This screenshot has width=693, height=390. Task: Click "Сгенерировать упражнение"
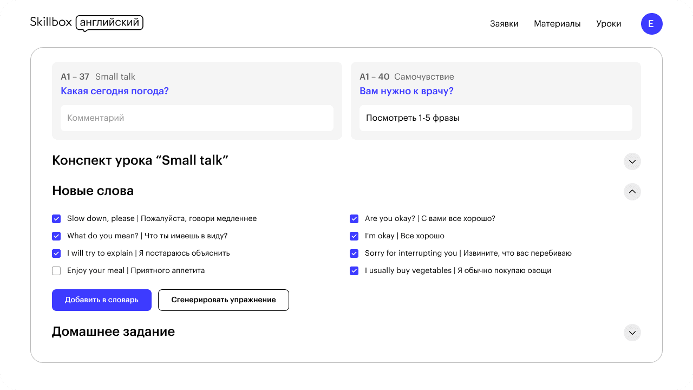(223, 300)
